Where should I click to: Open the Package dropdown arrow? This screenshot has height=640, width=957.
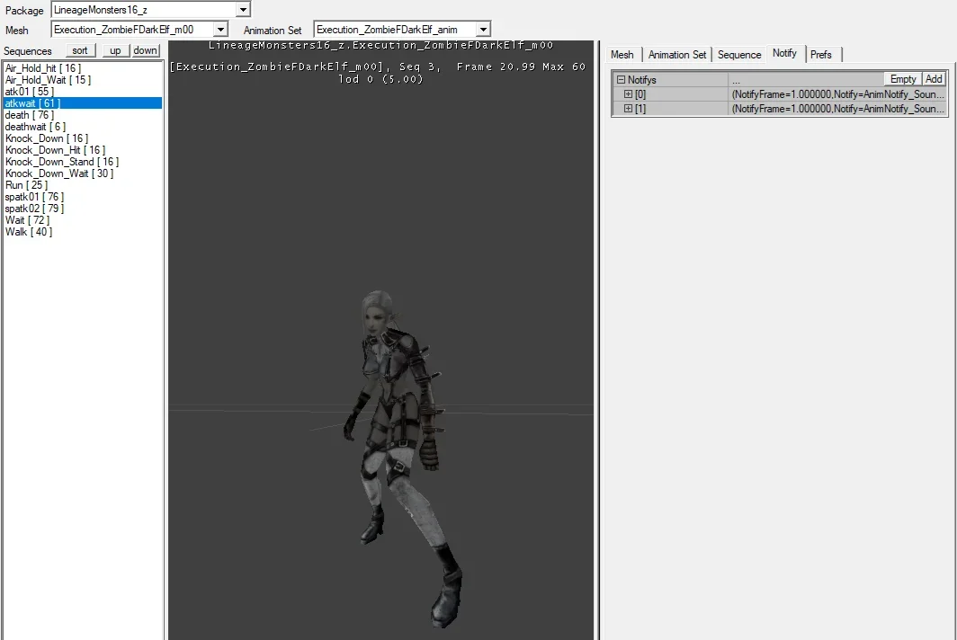243,10
